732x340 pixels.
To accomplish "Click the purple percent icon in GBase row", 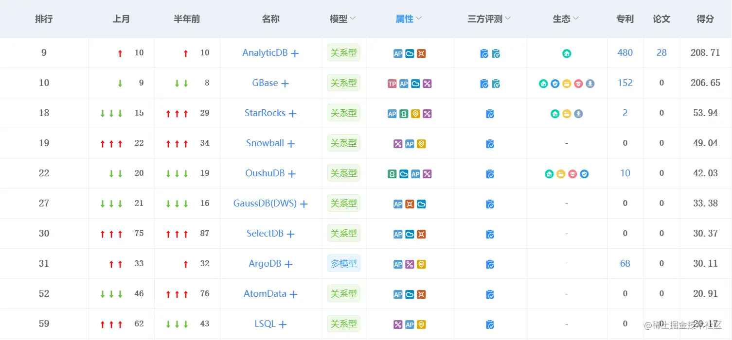I will coord(427,84).
